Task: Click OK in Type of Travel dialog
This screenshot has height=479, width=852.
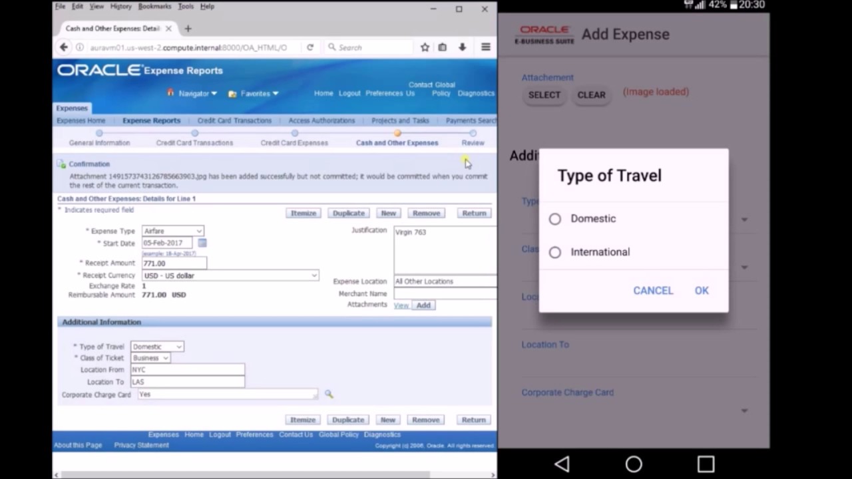Action: tap(702, 291)
